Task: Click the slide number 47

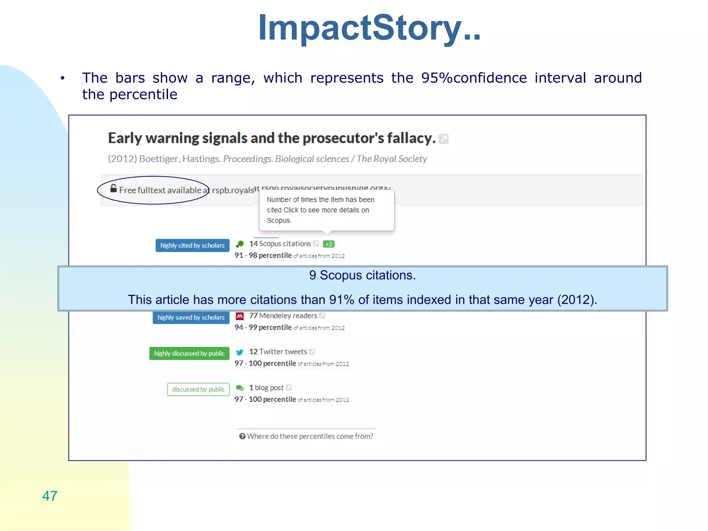Action: tap(50, 496)
